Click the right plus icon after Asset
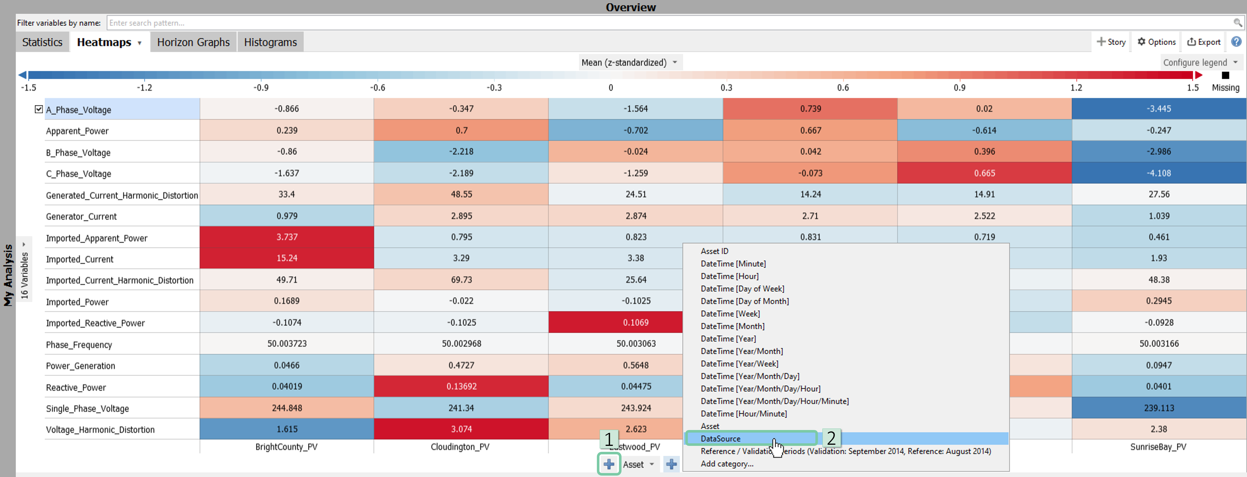 pyautogui.click(x=671, y=464)
